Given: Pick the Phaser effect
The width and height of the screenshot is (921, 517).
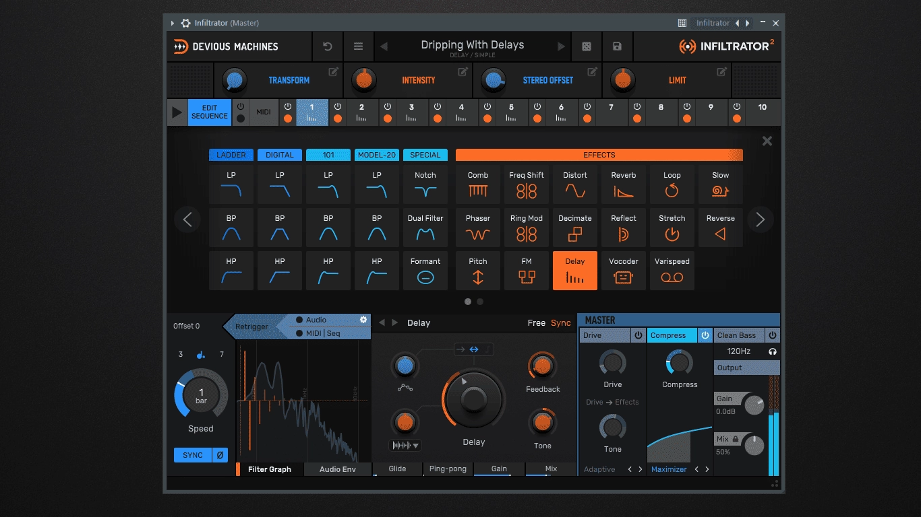Looking at the screenshot, I should pos(478,228).
